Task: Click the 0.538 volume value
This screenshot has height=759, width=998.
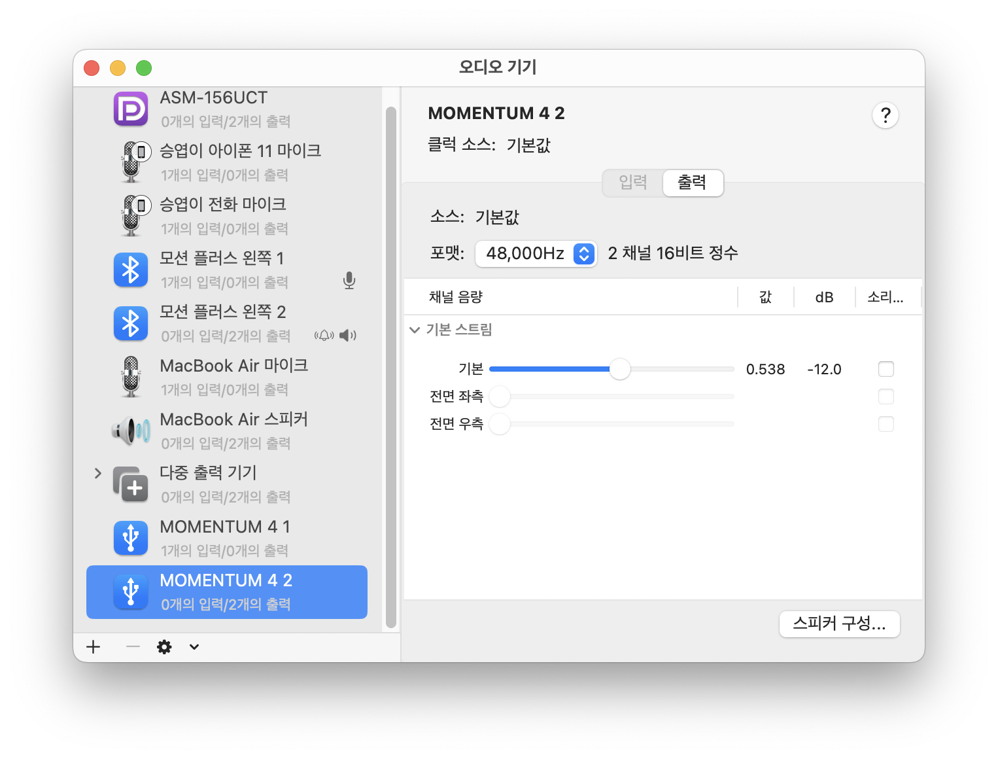Action: 765,369
